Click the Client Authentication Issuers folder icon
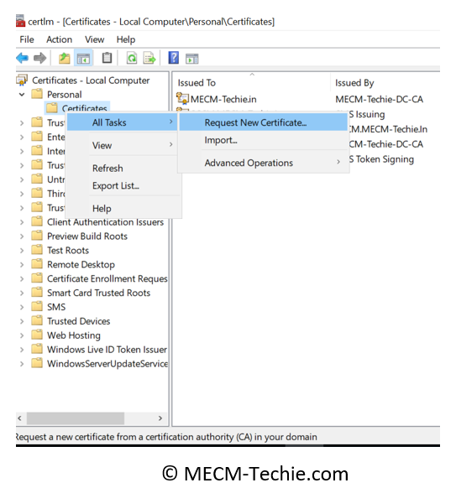This screenshot has height=488, width=456. point(37,221)
